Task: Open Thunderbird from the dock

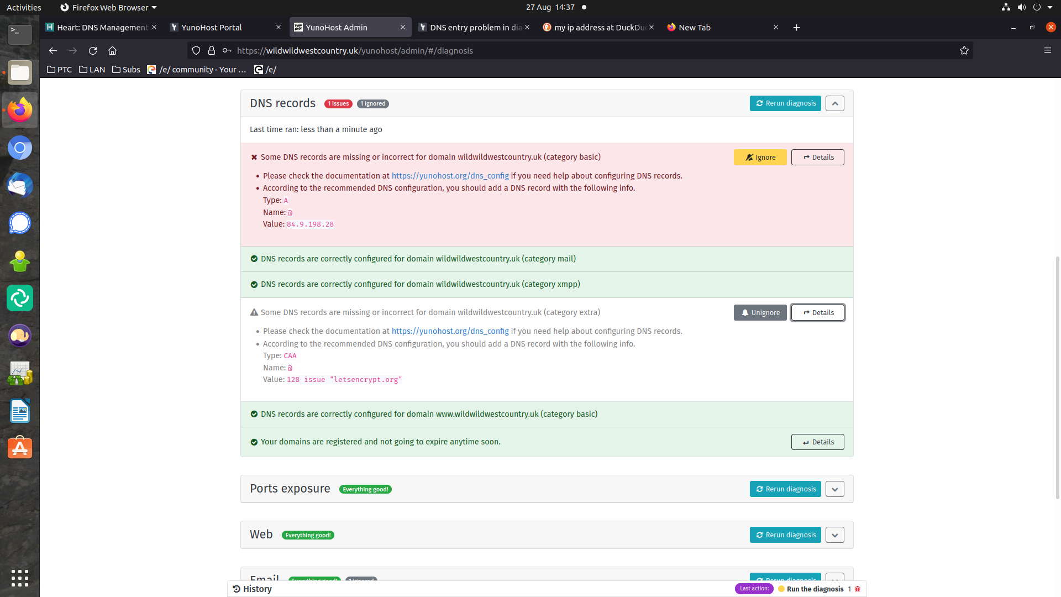Action: click(20, 185)
